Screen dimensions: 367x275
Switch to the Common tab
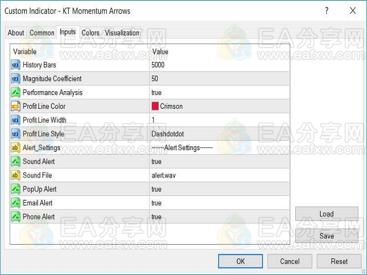pos(42,33)
